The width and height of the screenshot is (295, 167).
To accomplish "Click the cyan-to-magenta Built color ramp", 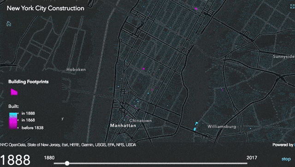I will (x=13, y=121).
